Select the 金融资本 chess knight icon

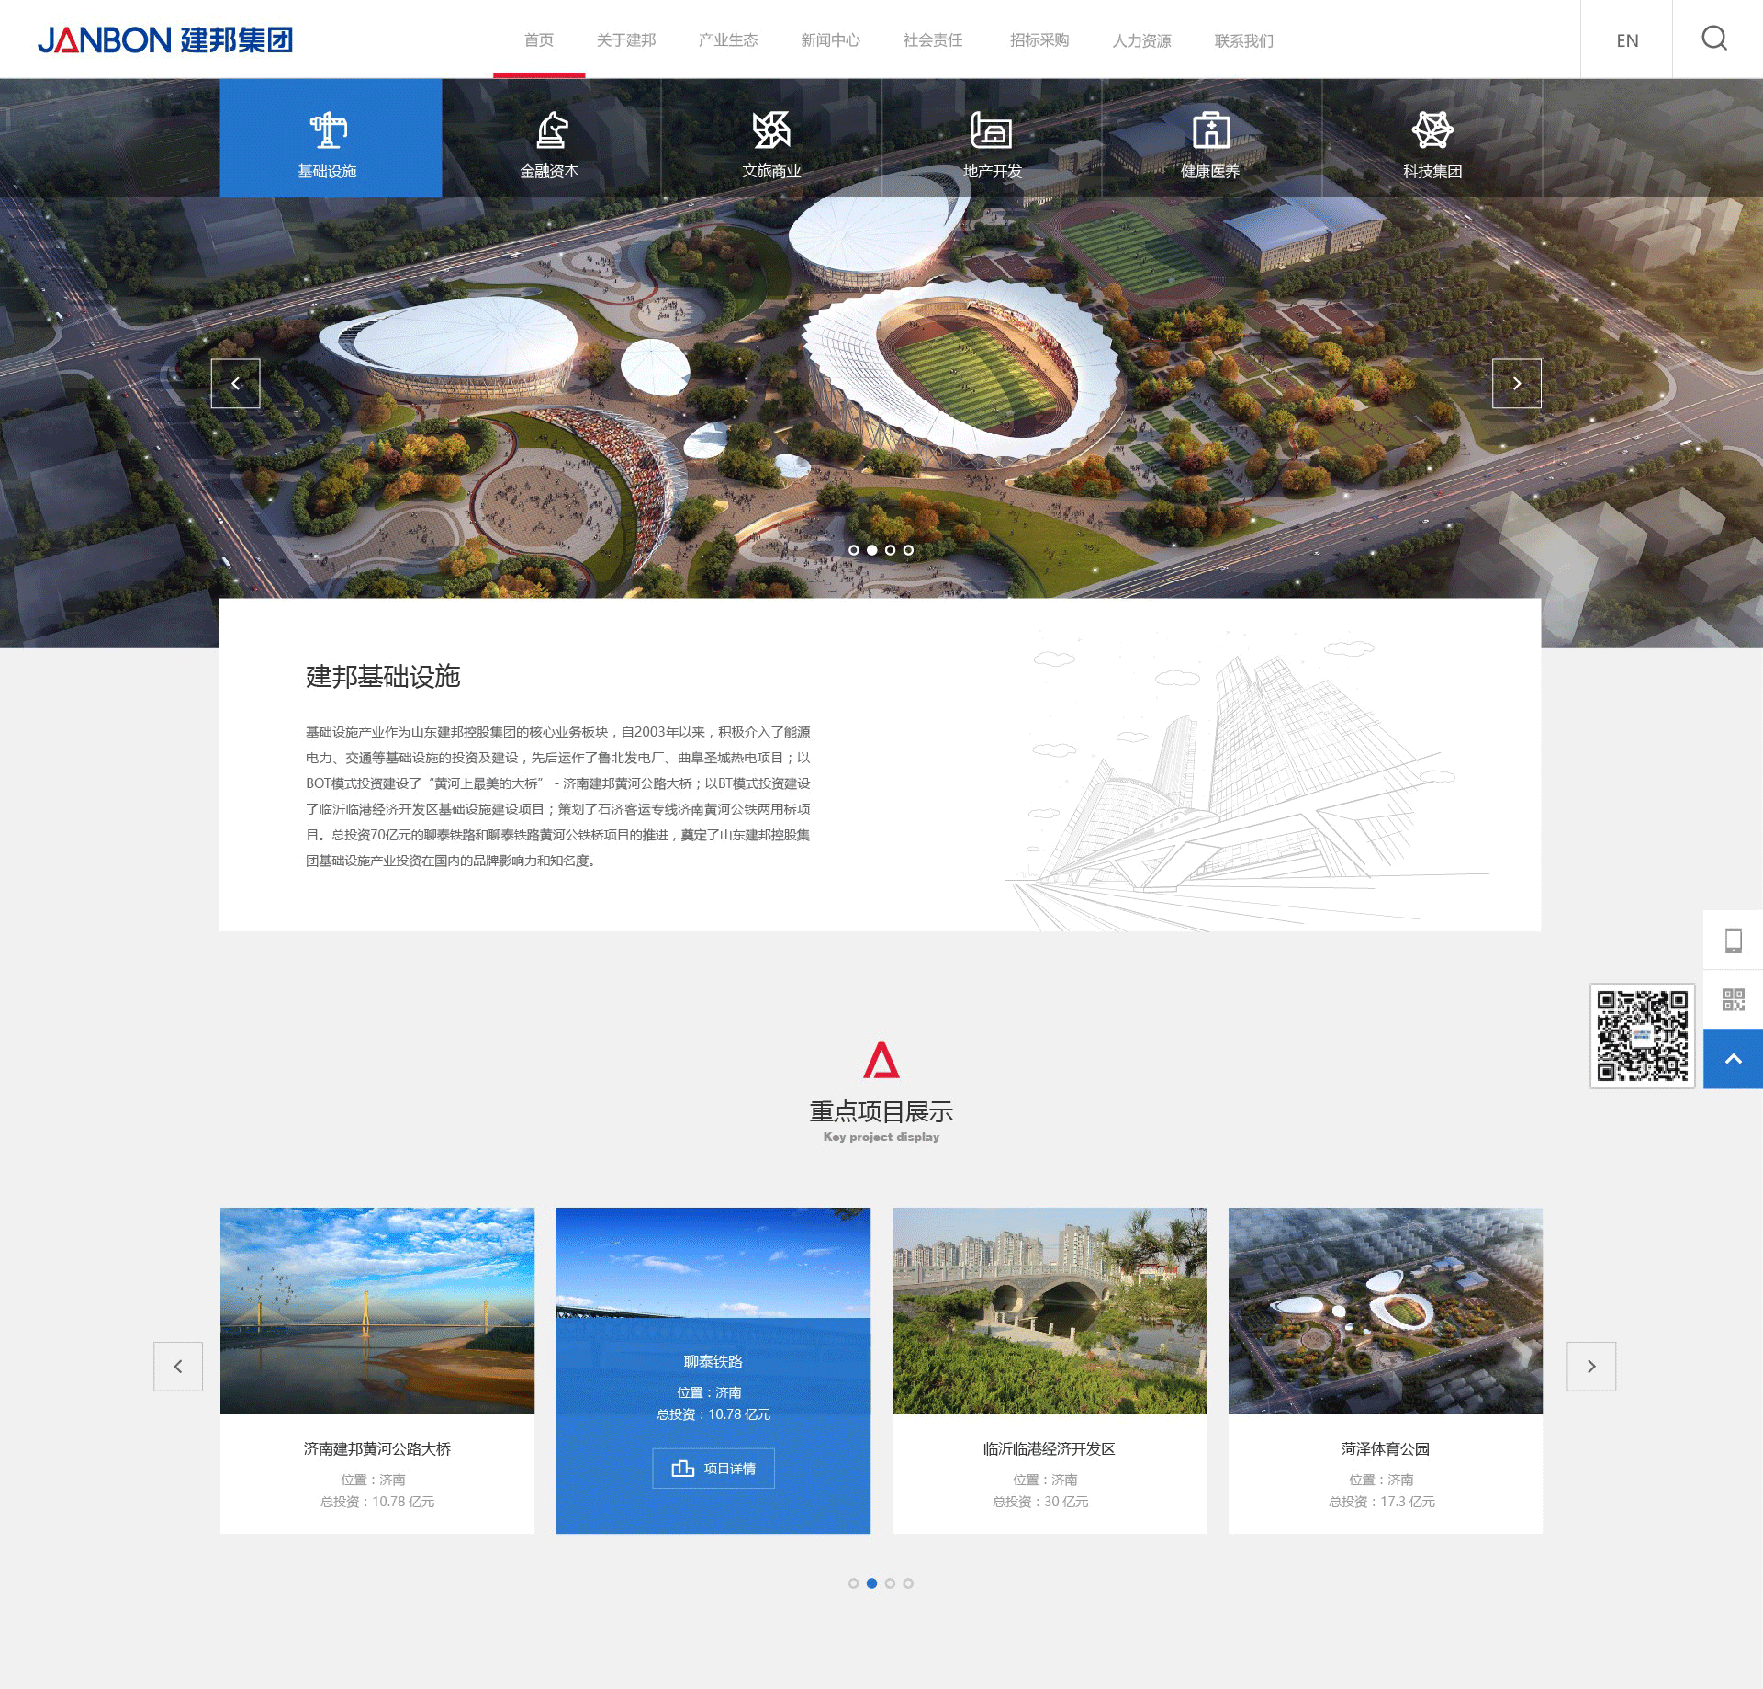(x=551, y=130)
